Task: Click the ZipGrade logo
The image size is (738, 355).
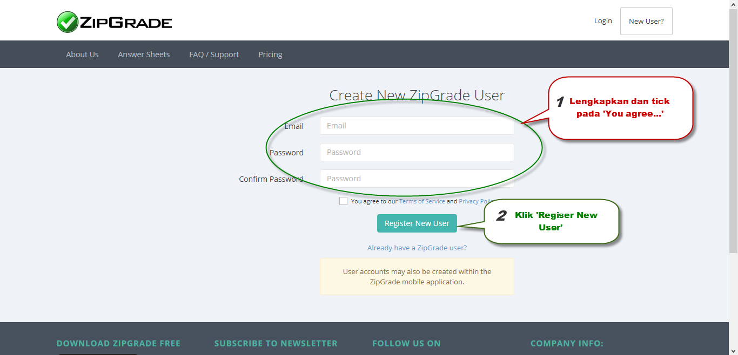Action: (115, 22)
